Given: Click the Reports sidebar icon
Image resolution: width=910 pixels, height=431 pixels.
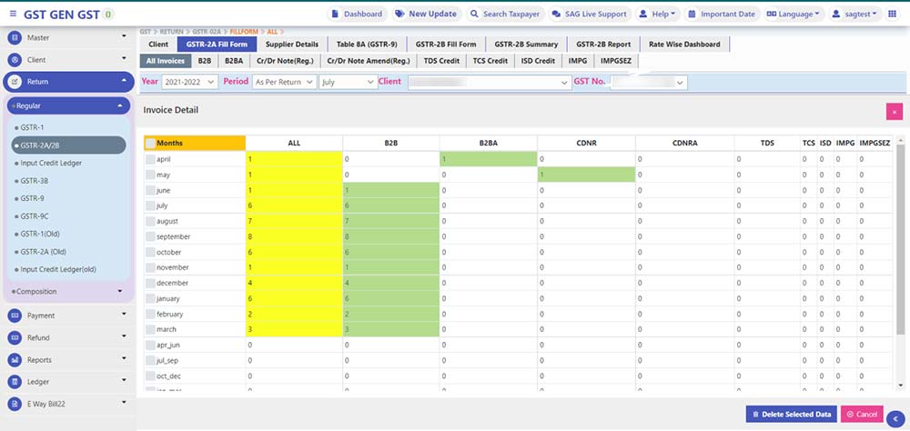Looking at the screenshot, I should pos(15,360).
